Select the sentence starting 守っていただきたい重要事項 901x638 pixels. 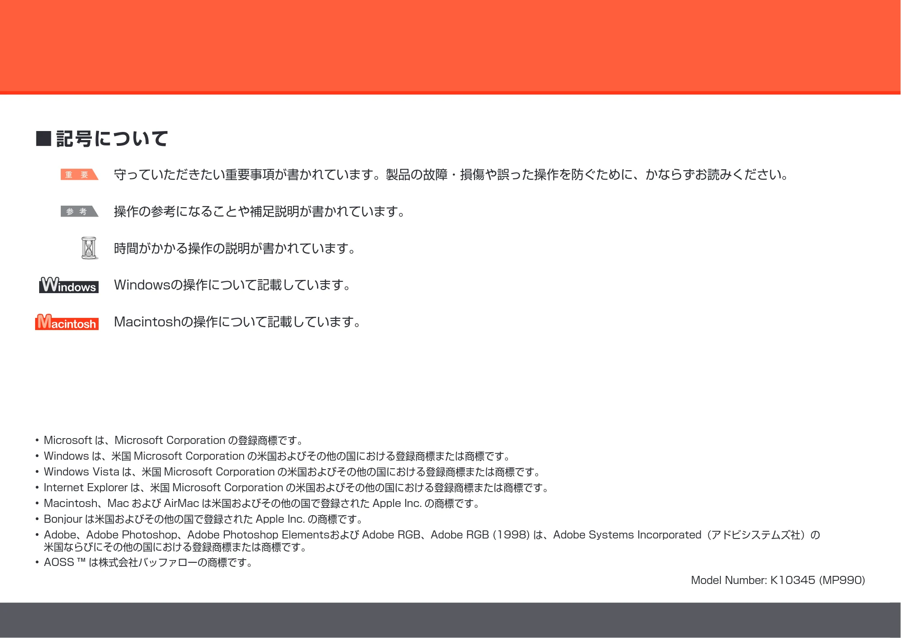[451, 175]
